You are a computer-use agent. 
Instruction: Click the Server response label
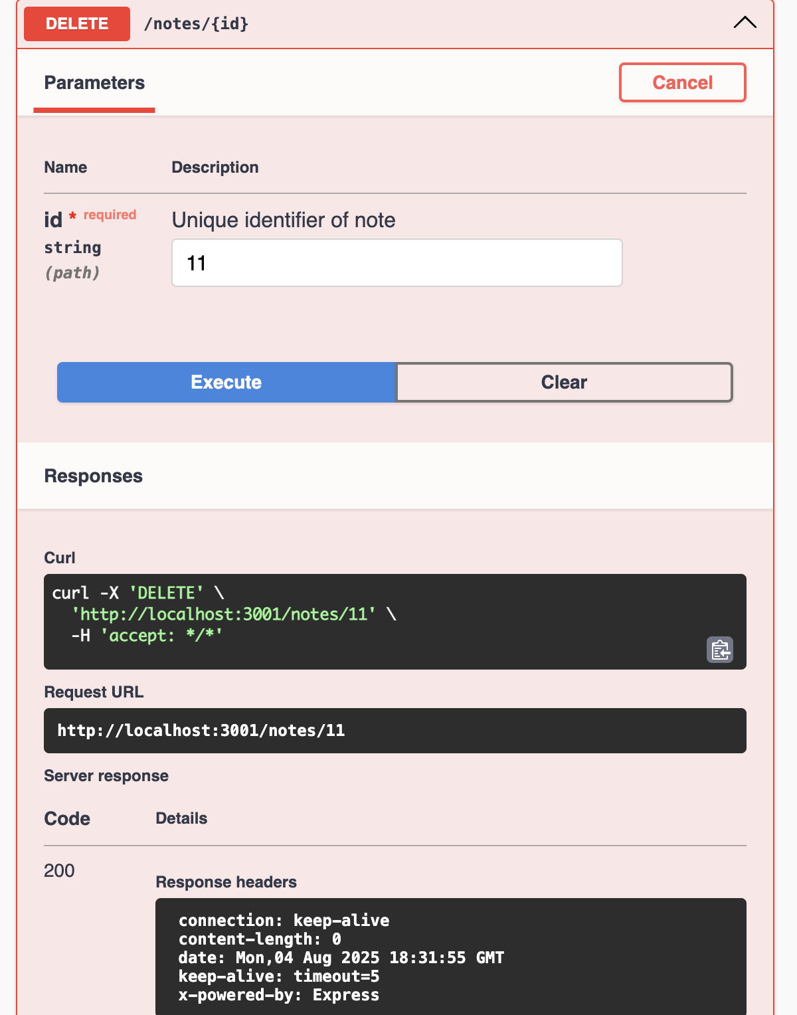106,776
